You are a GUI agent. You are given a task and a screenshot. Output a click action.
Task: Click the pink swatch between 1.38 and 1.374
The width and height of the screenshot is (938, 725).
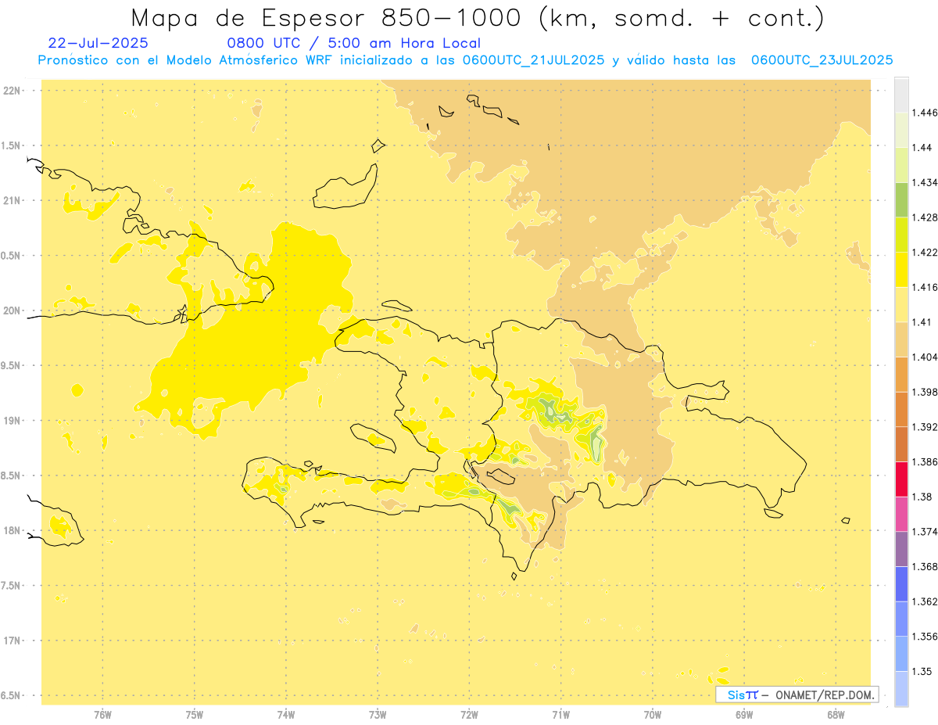pos(901,514)
